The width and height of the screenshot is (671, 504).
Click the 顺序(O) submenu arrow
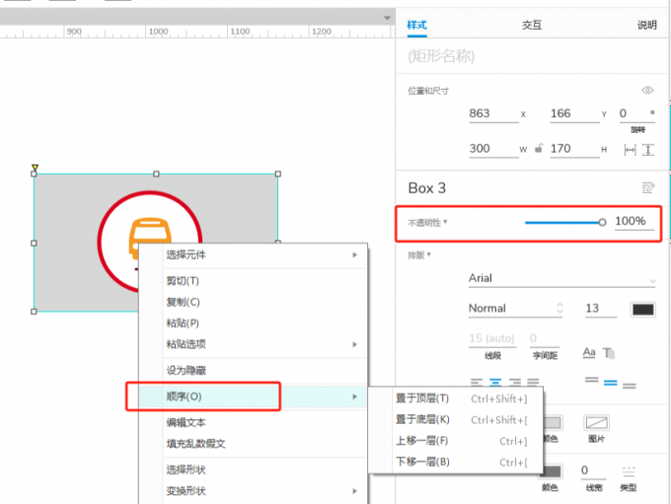coord(355,396)
